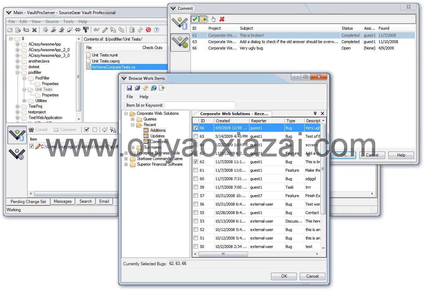Click the Save floppy icon in Browse Work Items
This screenshot has height=290, width=424.
(129, 88)
